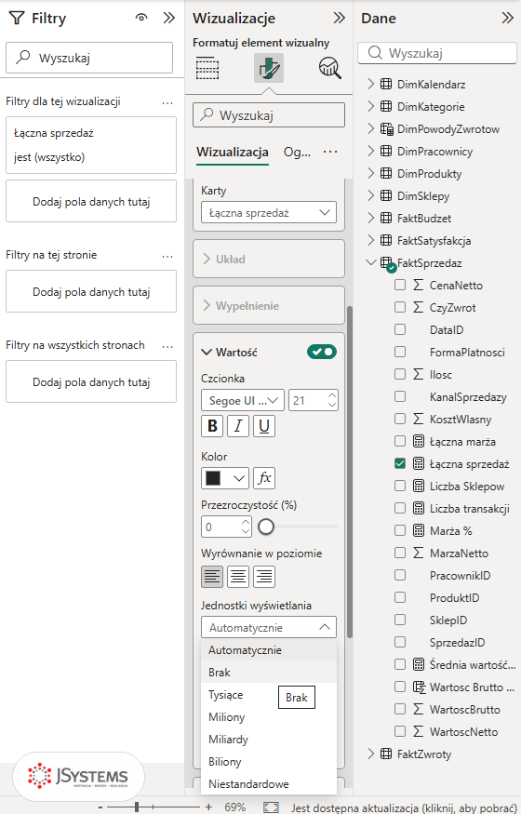Viewport: 521px width, 814px height.
Task: Expand the DimKalendarz table
Action: [x=370, y=84]
